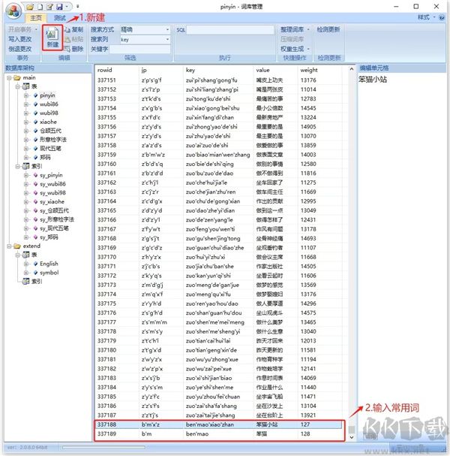Click 写入更改 to commit changes
The width and height of the screenshot is (450, 456).
[x=19, y=39]
